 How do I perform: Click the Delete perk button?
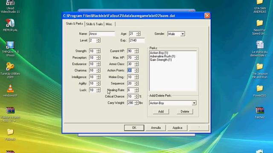(x=185, y=111)
